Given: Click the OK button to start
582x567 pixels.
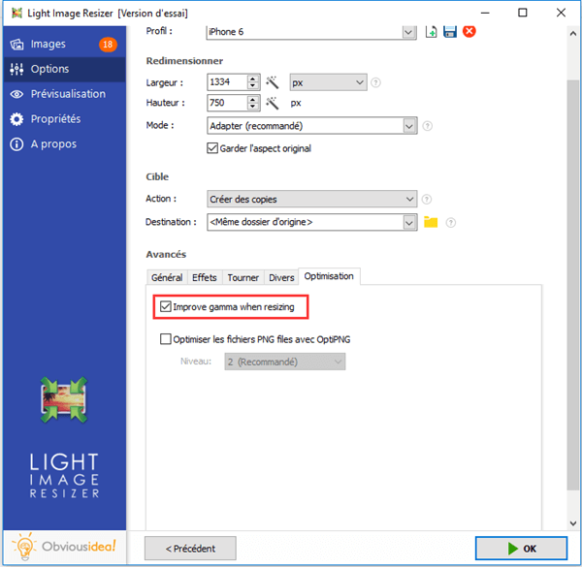Looking at the screenshot, I should click(x=521, y=549).
